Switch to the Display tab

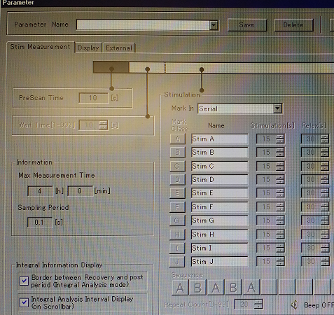click(88, 48)
